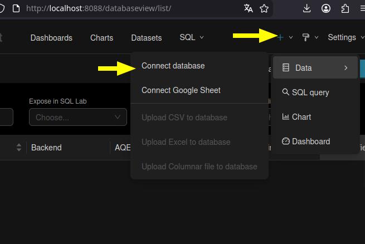Go to the Datasets tab
Image resolution: width=365 pixels, height=244 pixels.
(x=147, y=38)
